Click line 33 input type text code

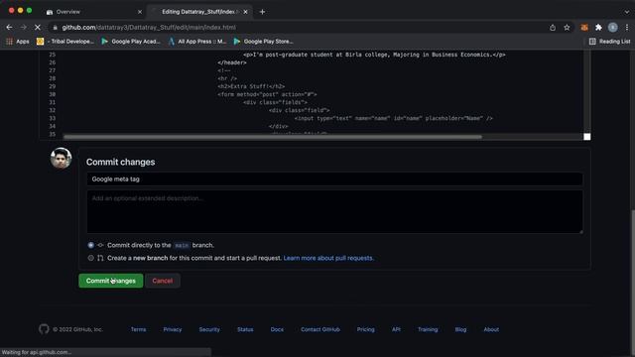[393, 118]
